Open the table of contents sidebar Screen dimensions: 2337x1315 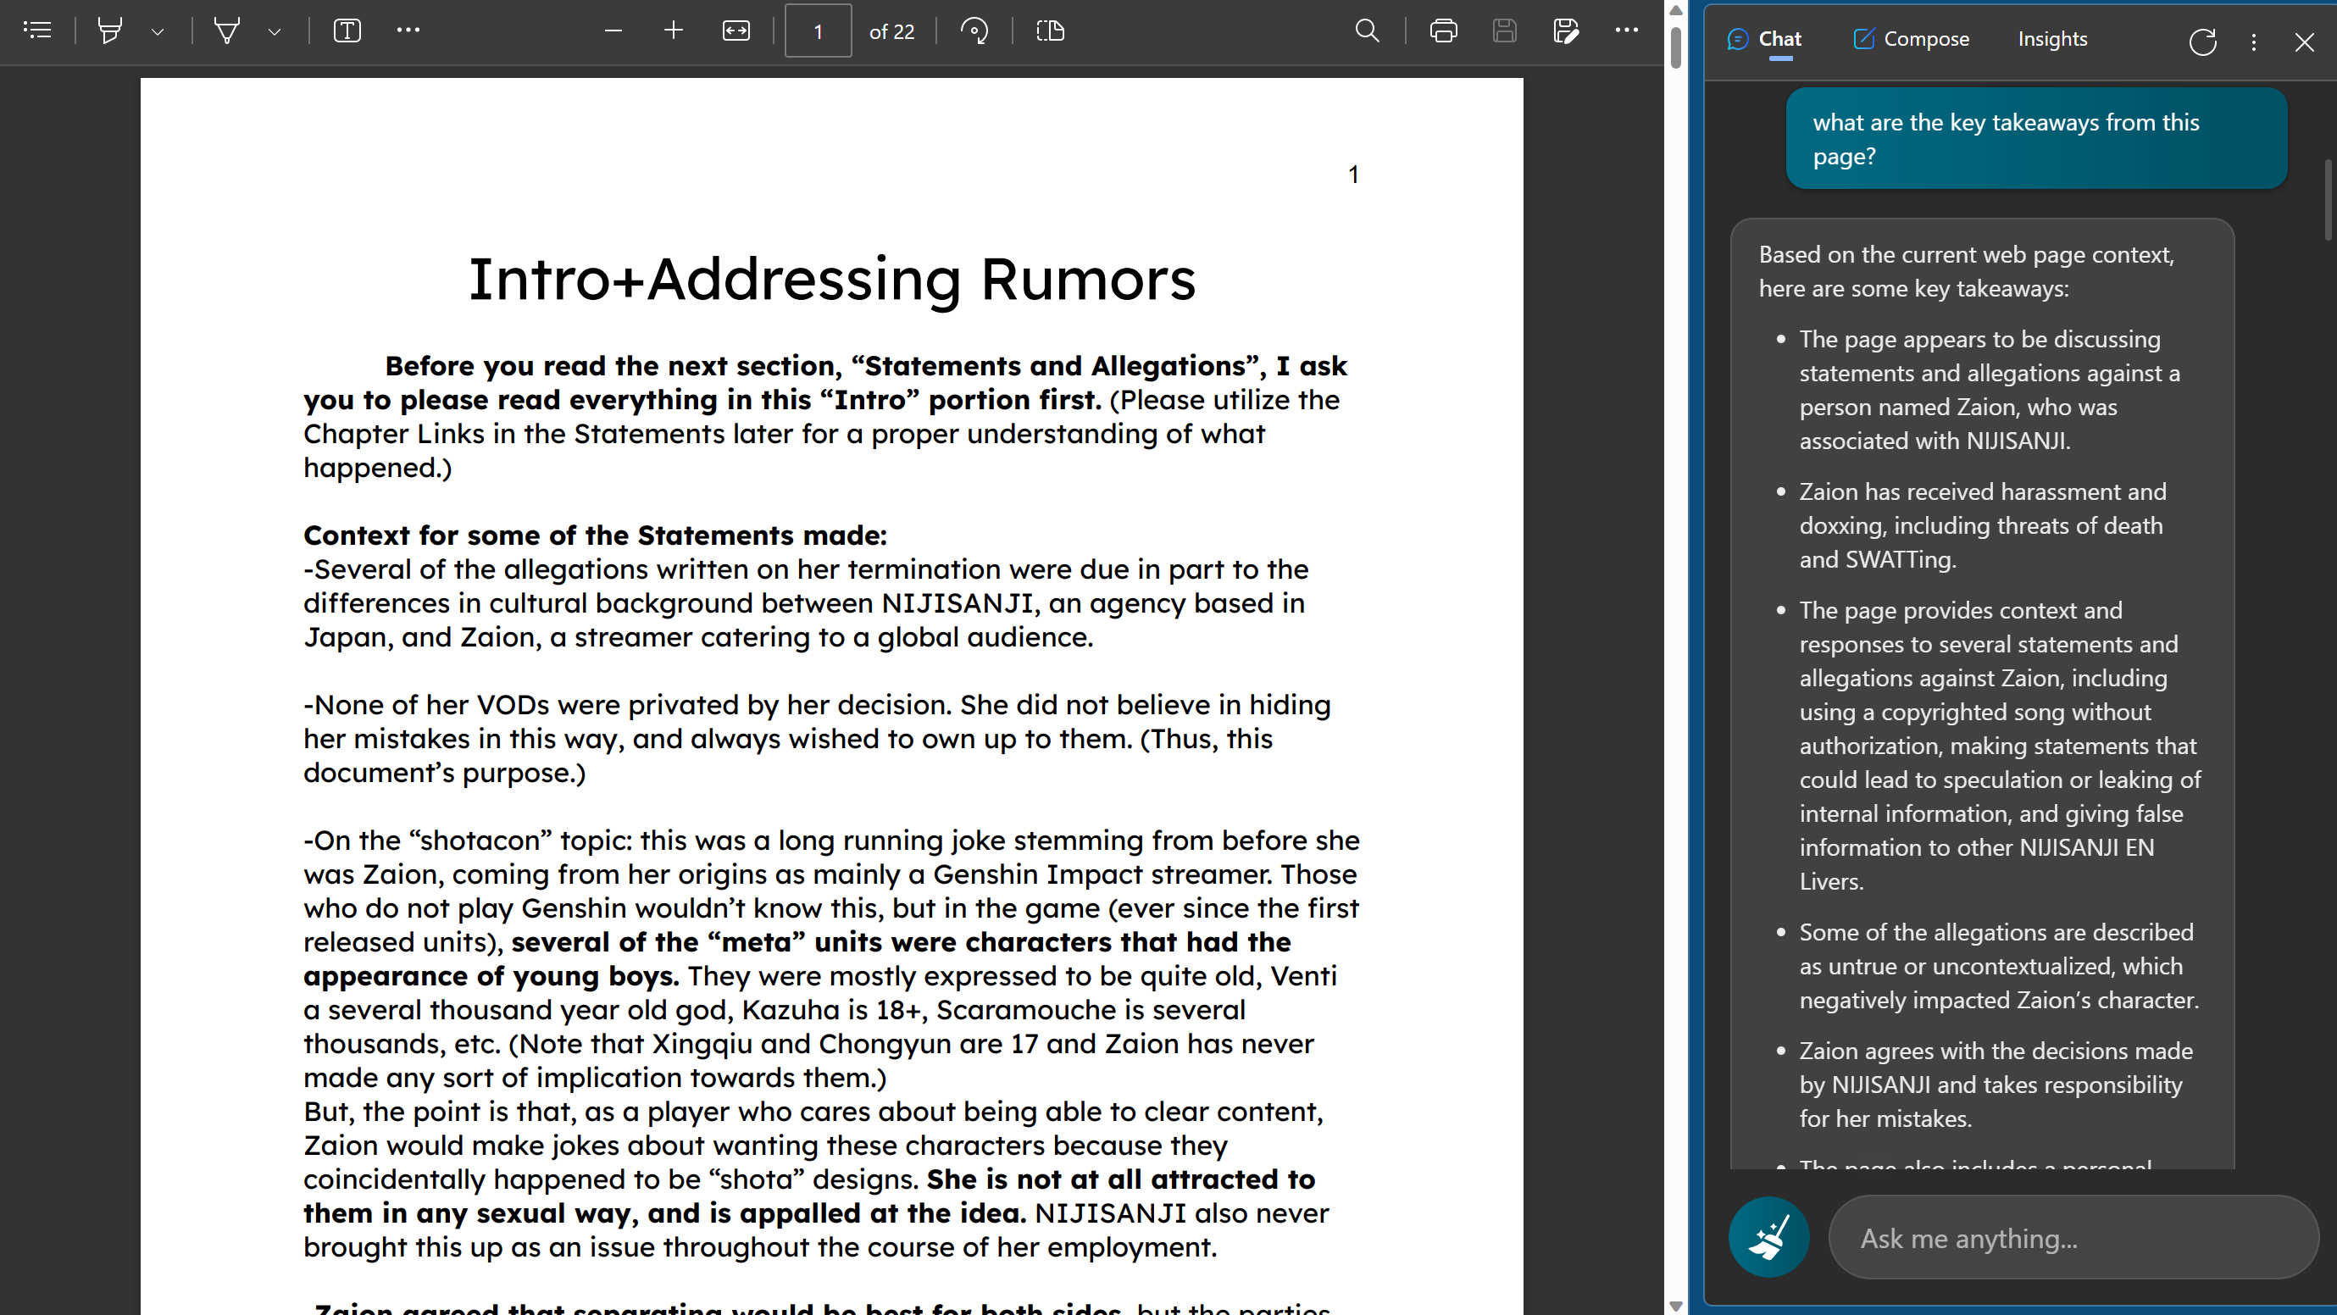pyautogui.click(x=37, y=31)
